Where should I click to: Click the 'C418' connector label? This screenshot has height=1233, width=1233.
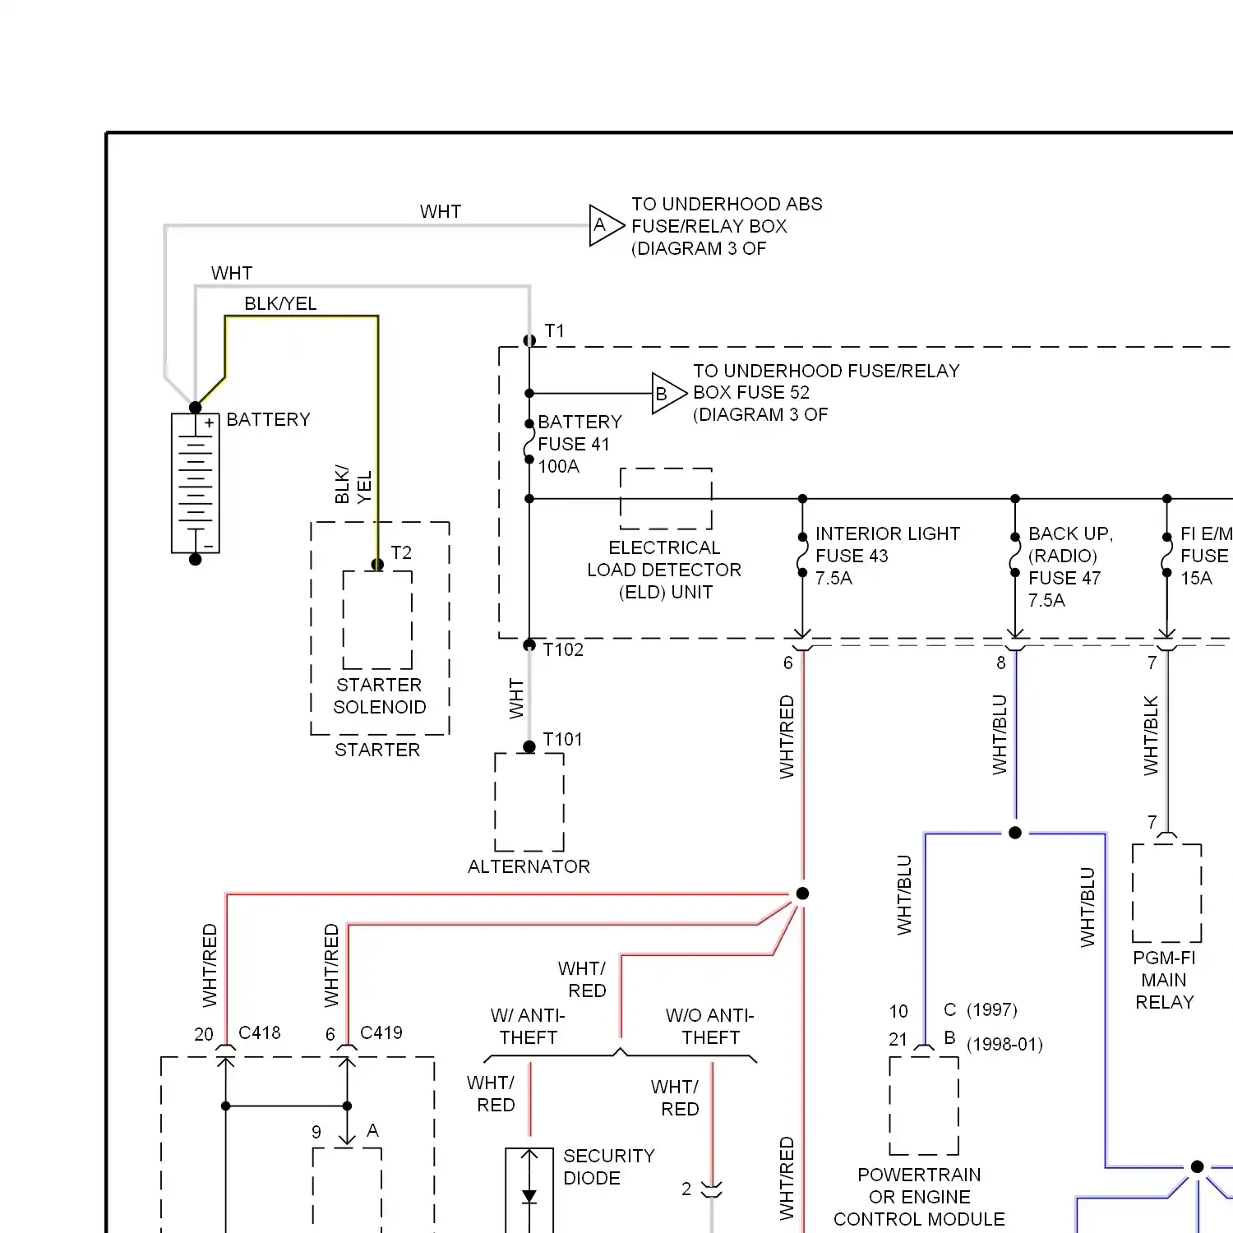pos(260,1032)
